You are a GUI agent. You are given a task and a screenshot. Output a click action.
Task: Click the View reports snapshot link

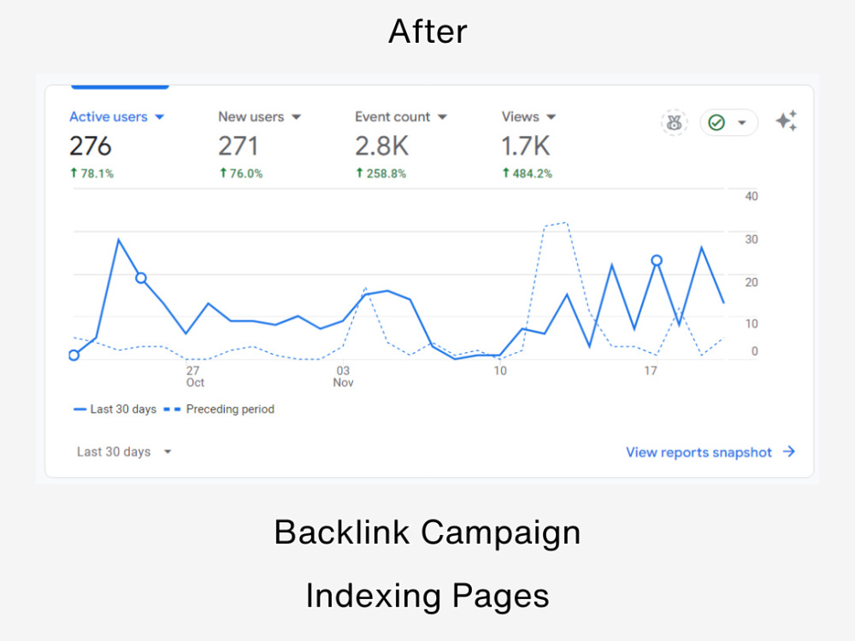[x=699, y=452]
